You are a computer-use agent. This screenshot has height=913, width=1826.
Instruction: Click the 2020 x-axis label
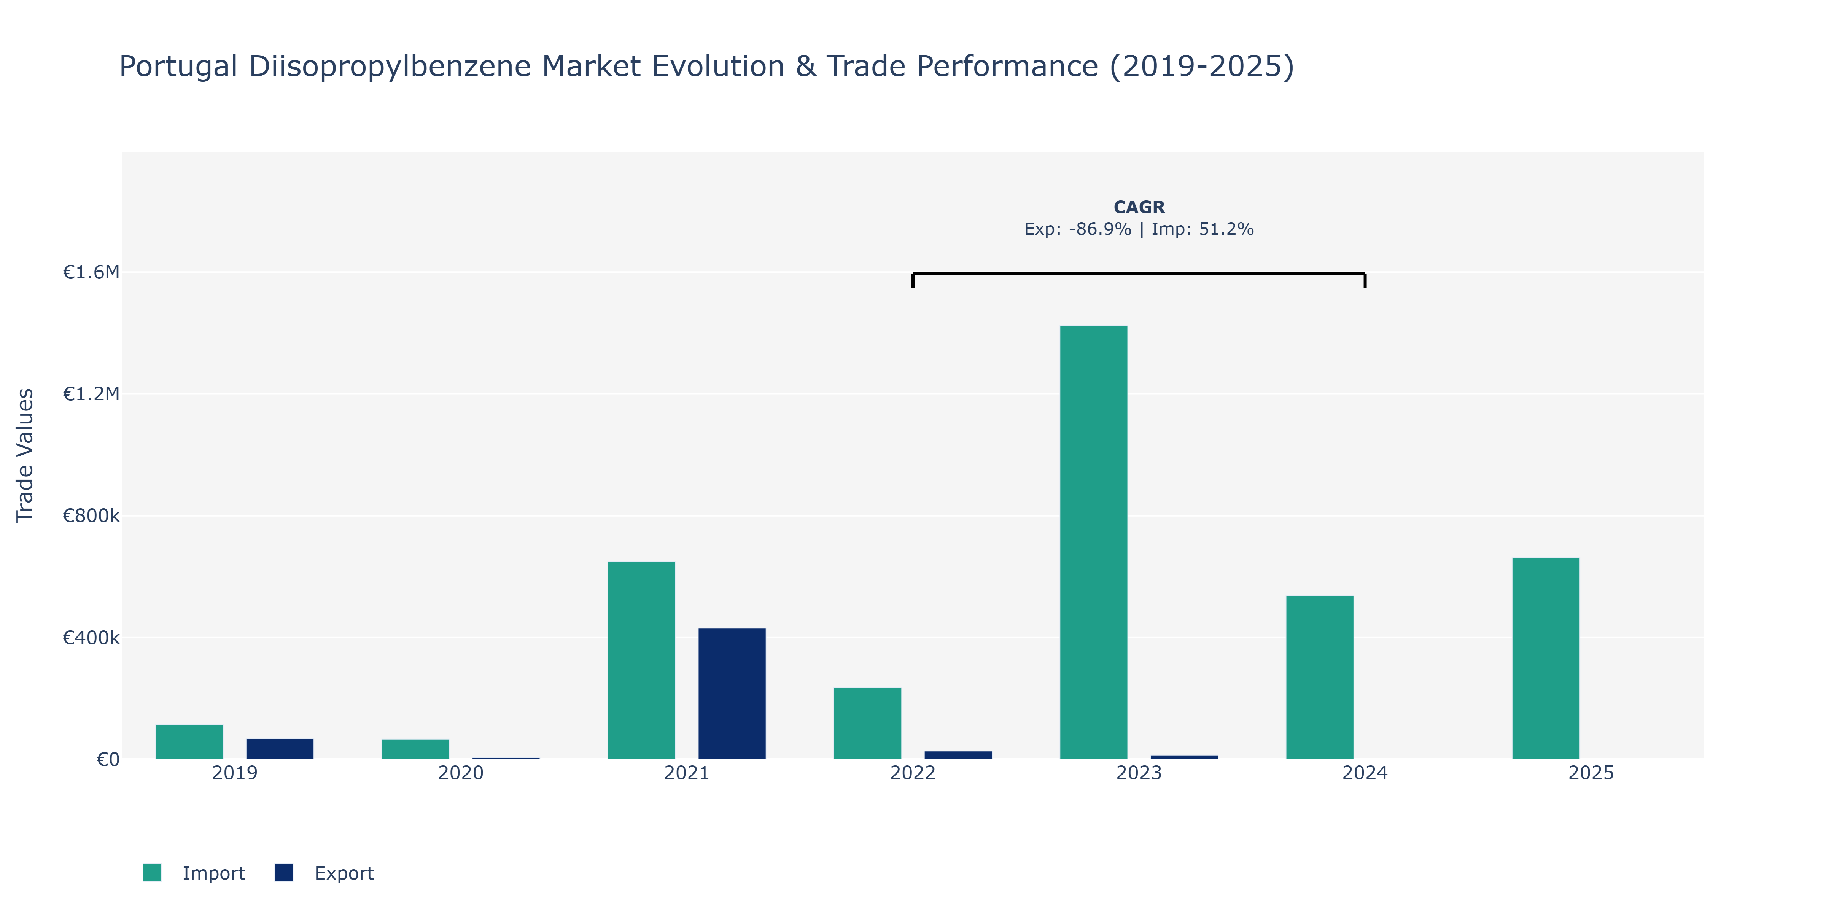pos(461,773)
